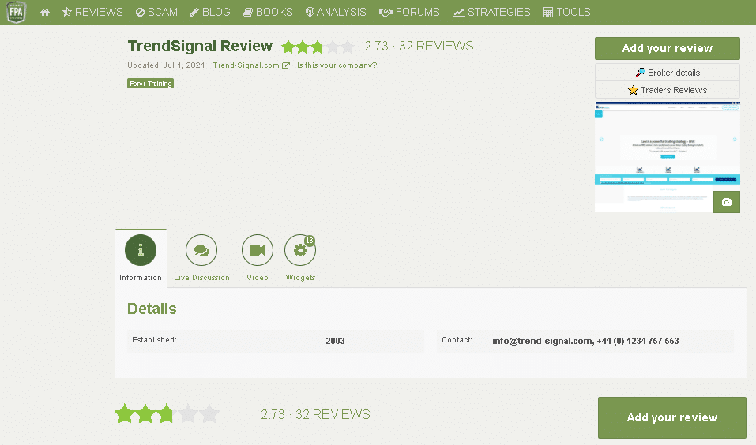Open the Analysis menu
Image resolution: width=756 pixels, height=445 pixels.
click(336, 13)
